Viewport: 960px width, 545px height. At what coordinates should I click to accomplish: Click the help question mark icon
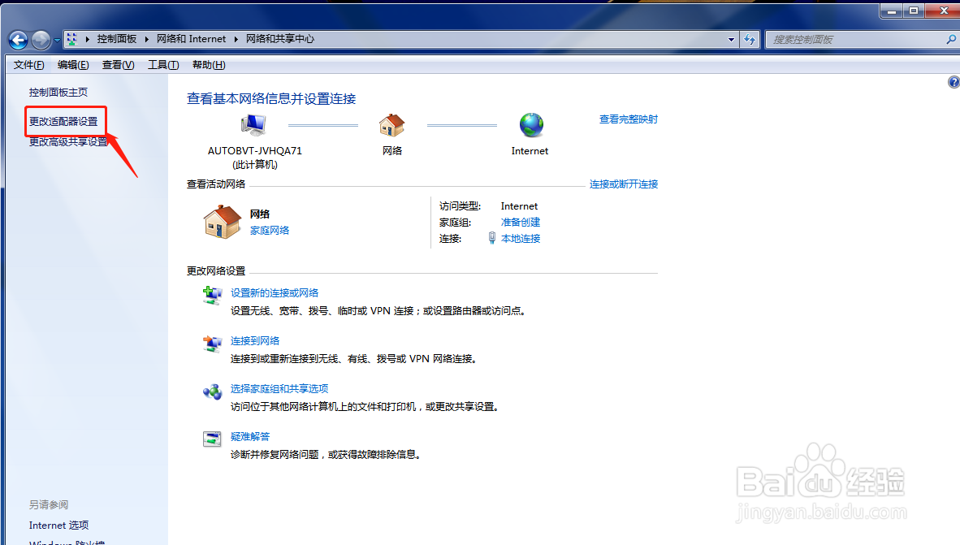coord(954,81)
